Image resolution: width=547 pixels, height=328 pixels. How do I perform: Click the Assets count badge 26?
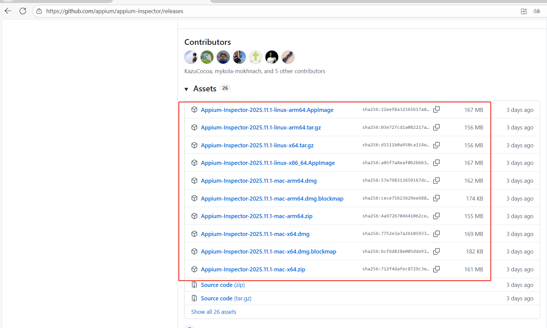[x=225, y=88]
